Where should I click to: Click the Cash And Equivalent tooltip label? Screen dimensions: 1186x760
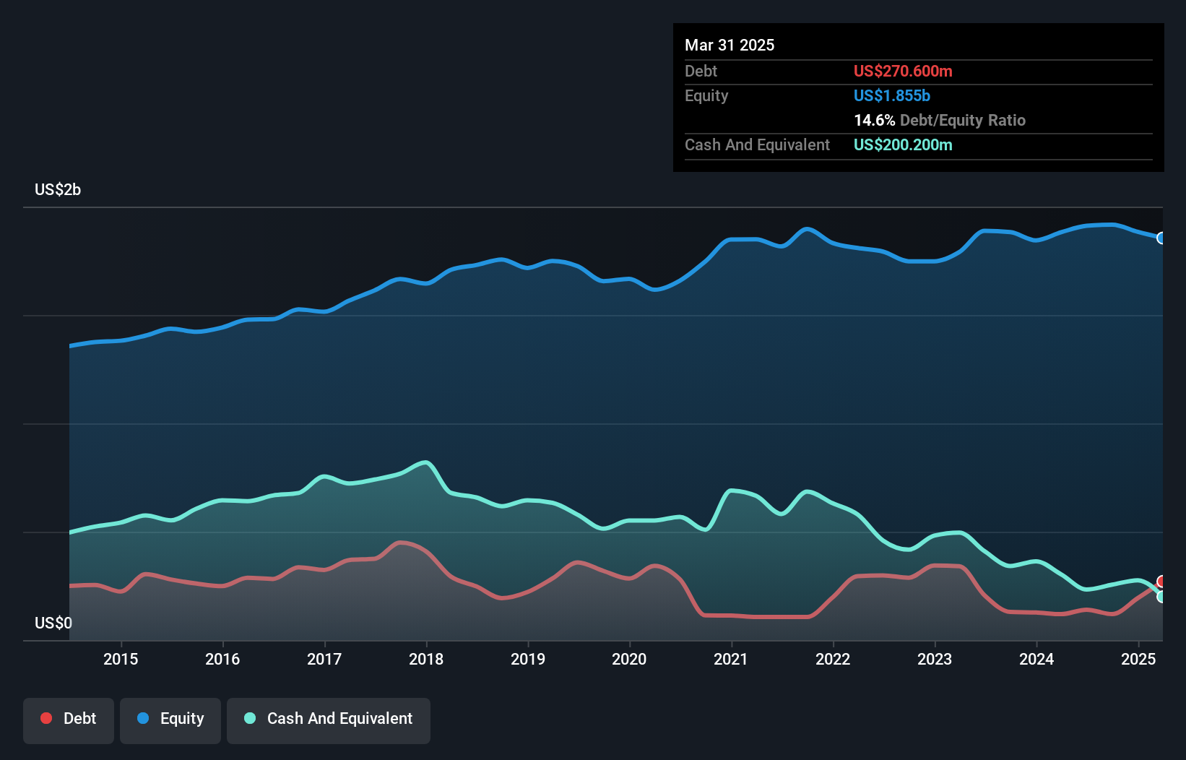pyautogui.click(x=757, y=145)
